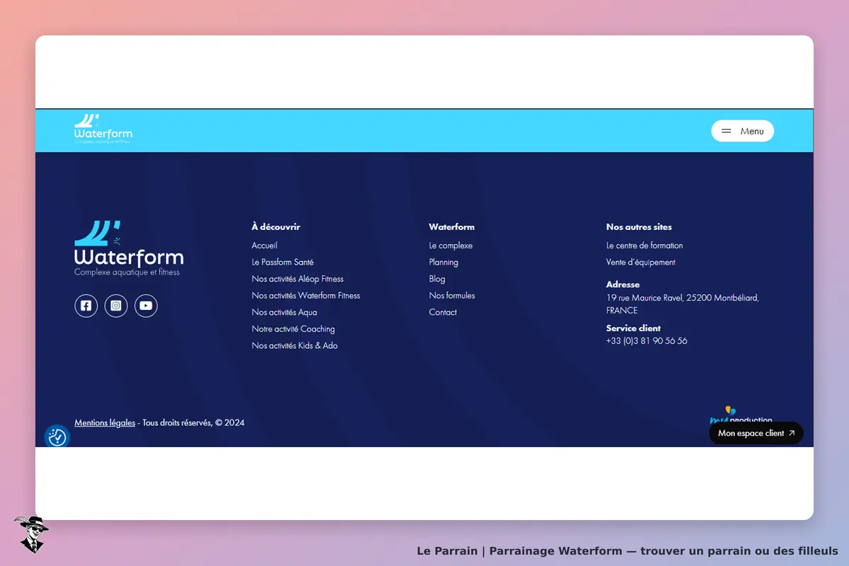Open Mentions légales link
The height and width of the screenshot is (566, 849).
click(105, 423)
